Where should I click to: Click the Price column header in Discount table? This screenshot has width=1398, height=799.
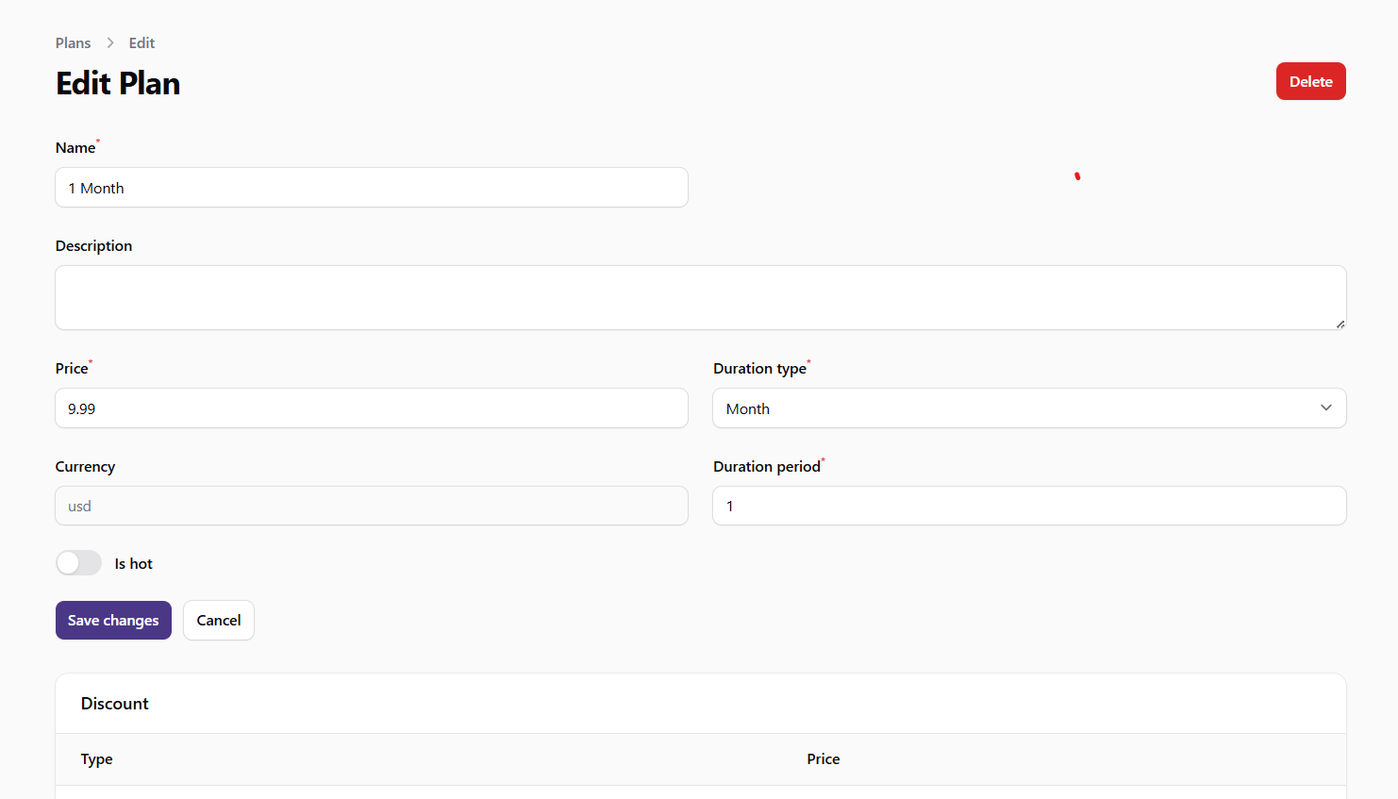tap(823, 759)
